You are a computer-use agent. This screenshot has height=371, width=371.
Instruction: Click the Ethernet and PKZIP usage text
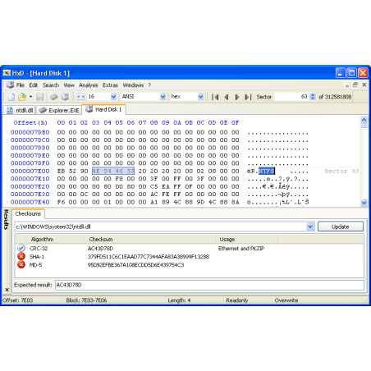241,249
